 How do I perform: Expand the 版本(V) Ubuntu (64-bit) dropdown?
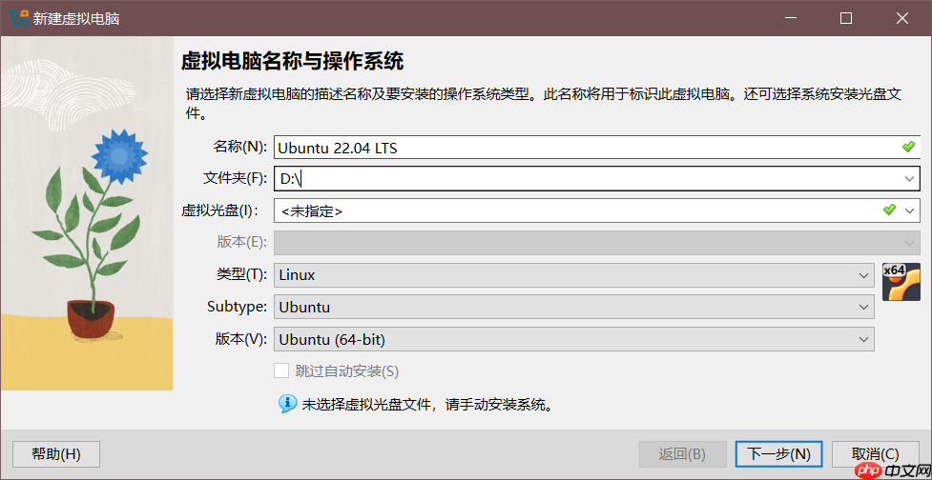pyautogui.click(x=863, y=339)
